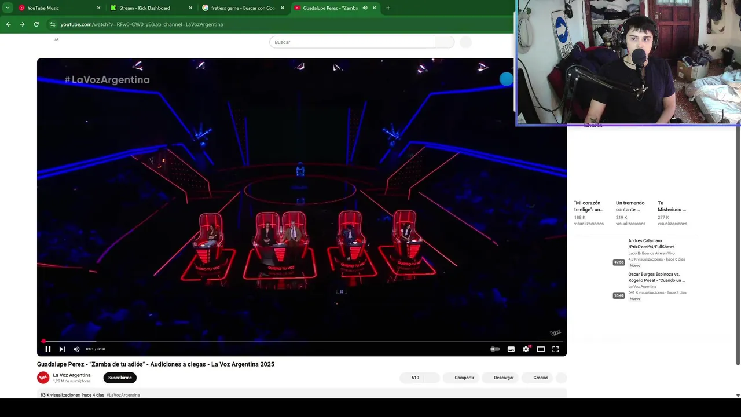
Task: Open Short "Mi corazón te elige"
Action: click(589, 206)
